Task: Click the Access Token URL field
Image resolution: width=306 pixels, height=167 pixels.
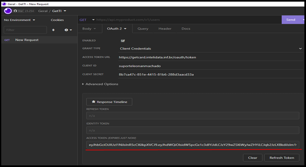Action: [x=211, y=57]
